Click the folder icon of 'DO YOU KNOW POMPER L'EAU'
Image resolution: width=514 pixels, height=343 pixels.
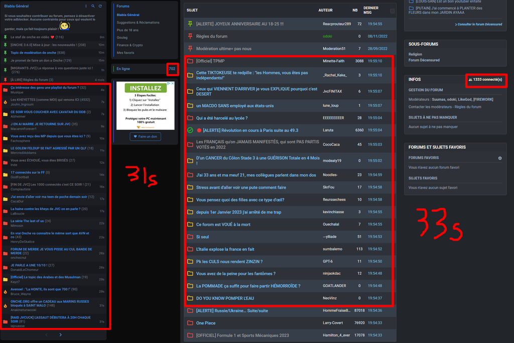(190, 298)
